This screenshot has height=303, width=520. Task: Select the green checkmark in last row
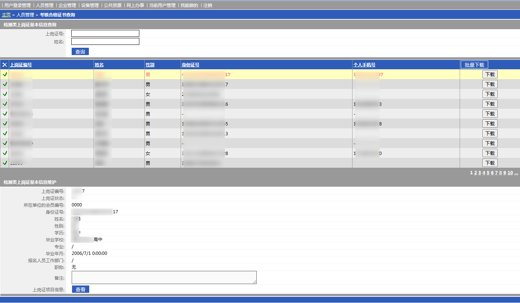pyautogui.click(x=5, y=163)
